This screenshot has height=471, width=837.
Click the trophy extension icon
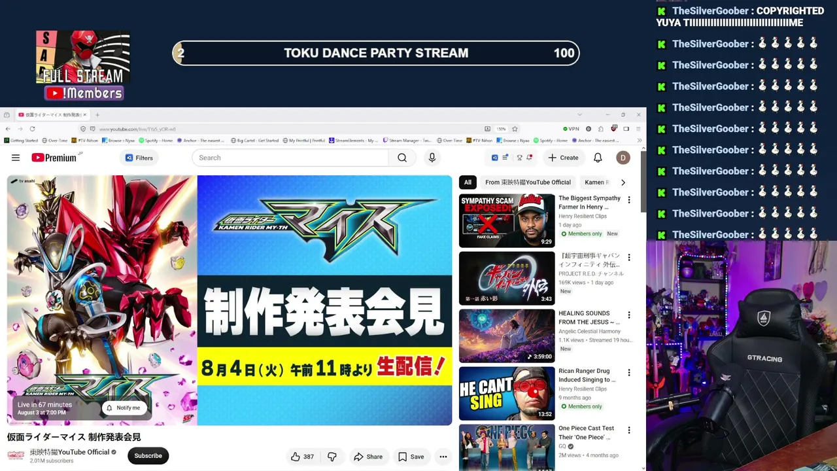pos(519,158)
